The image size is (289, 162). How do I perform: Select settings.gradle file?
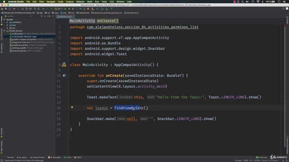tap(26, 48)
